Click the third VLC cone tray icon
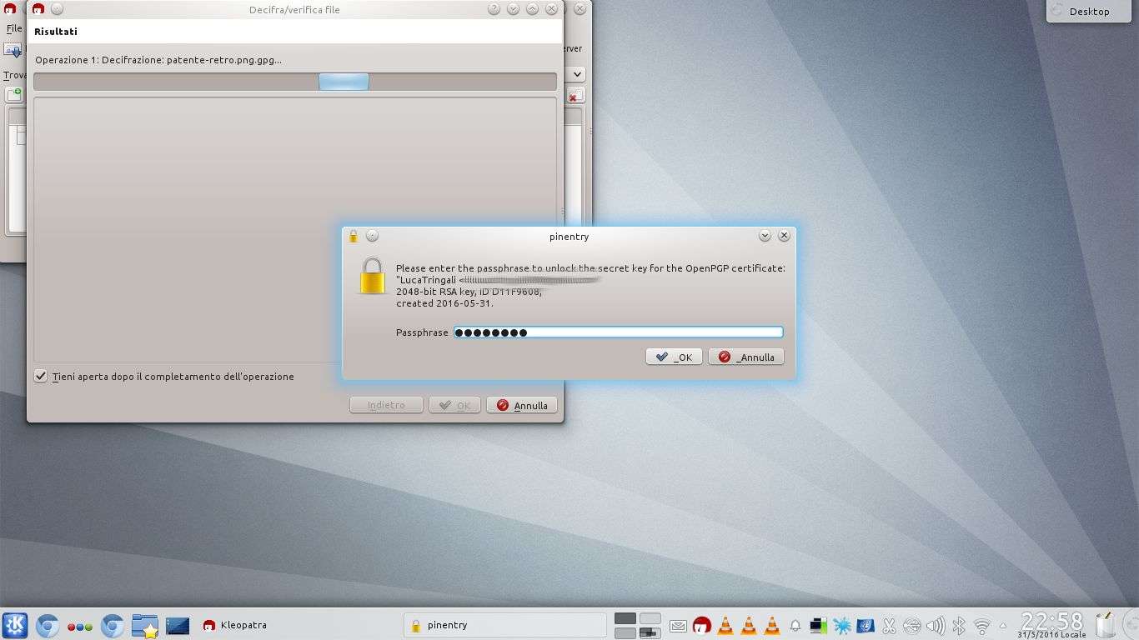The image size is (1139, 640). pos(772,625)
